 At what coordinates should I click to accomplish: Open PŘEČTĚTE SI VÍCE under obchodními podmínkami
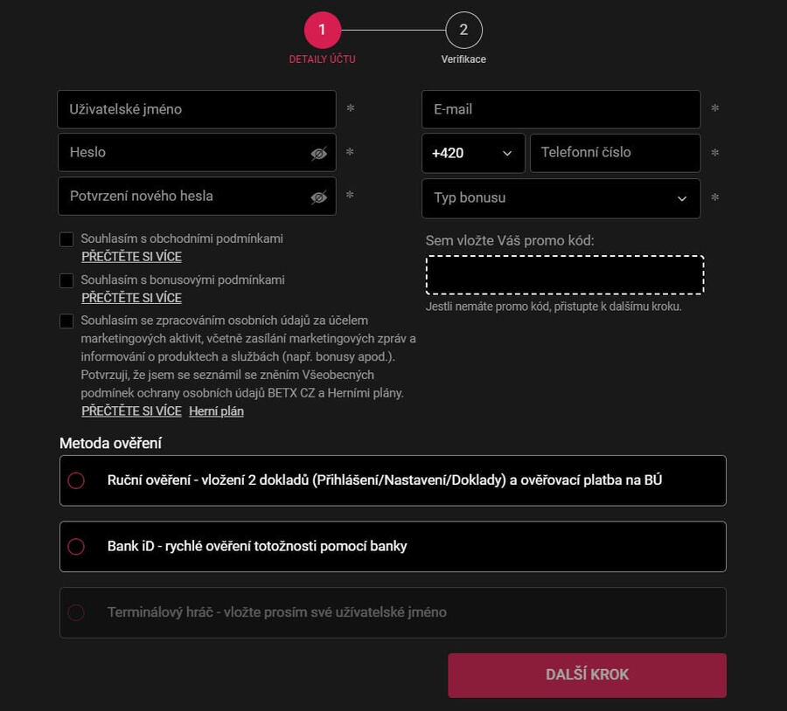(x=131, y=257)
